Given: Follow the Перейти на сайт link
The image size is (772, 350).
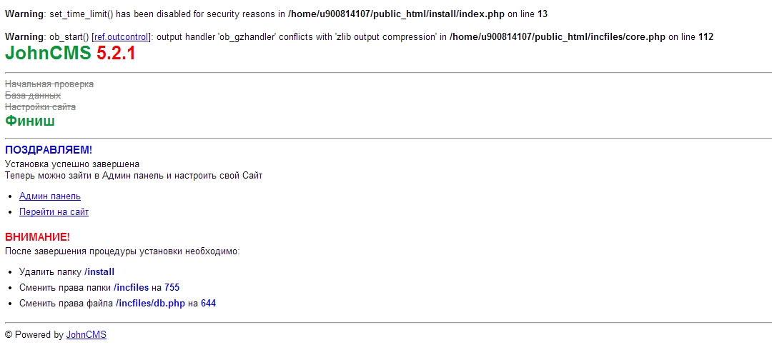Looking at the screenshot, I should click(x=54, y=212).
